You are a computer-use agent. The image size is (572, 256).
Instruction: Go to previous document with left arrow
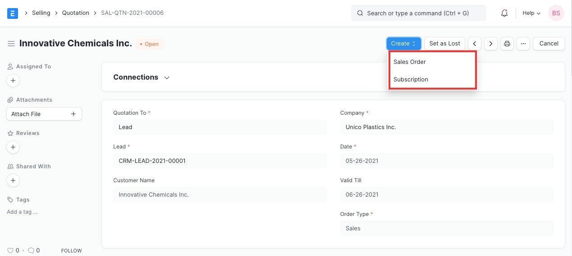coord(475,44)
